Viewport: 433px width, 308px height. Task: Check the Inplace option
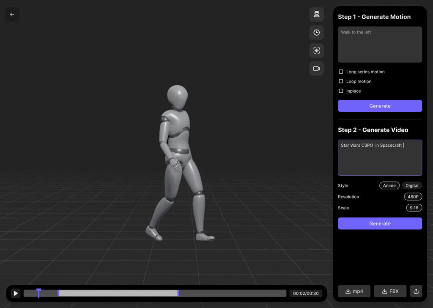coord(341,91)
